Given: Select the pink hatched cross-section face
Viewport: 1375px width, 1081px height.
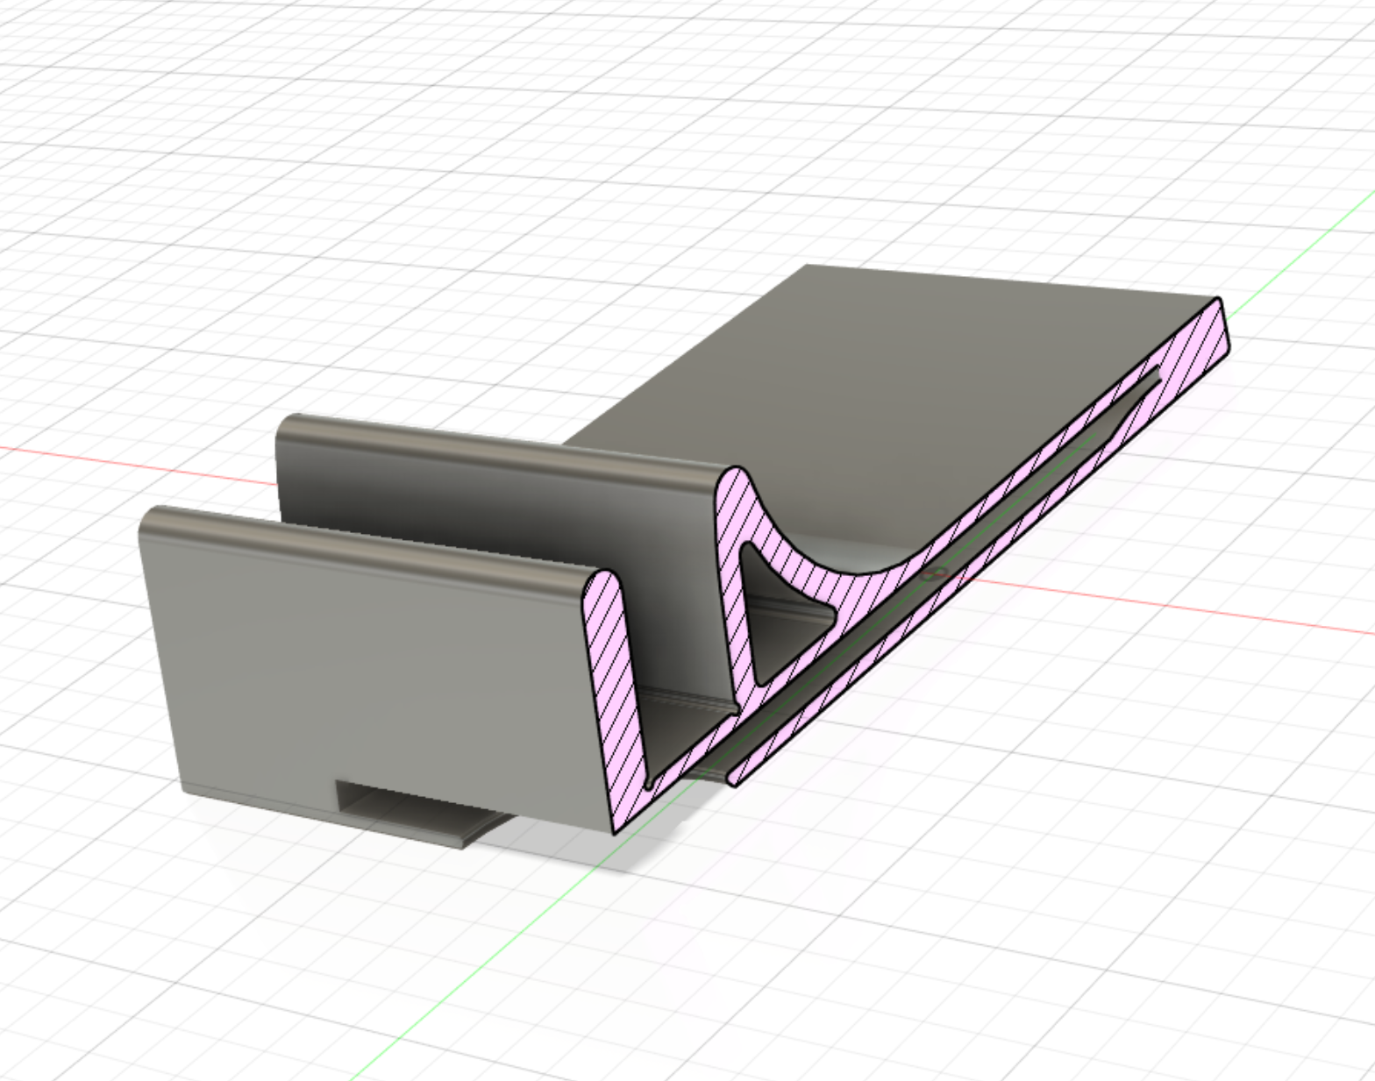Looking at the screenshot, I should [x=619, y=701].
